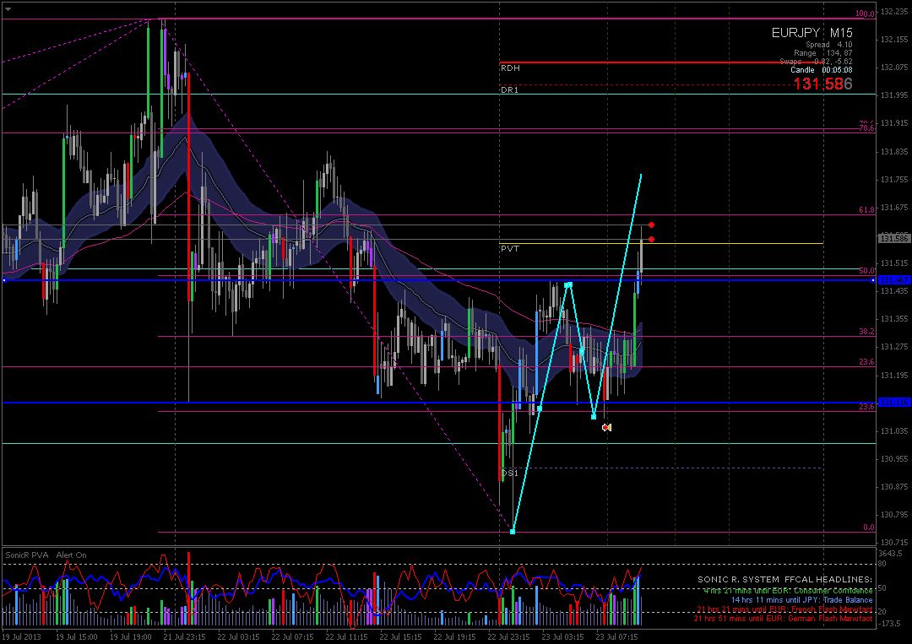Click 130.715 on the price axis
The image size is (912, 644).
pyautogui.click(x=894, y=542)
